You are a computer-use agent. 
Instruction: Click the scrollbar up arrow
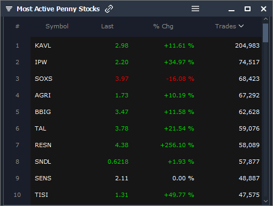click(x=266, y=19)
